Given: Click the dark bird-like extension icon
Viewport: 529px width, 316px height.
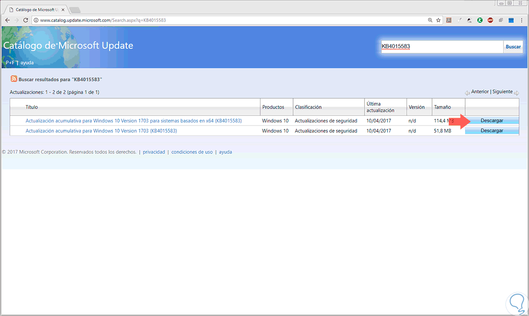Looking at the screenshot, I should click(469, 20).
